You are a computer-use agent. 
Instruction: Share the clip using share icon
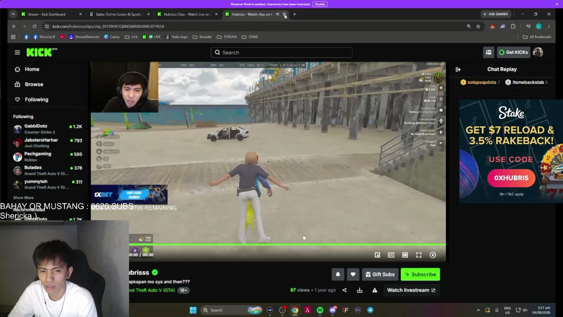click(x=344, y=290)
